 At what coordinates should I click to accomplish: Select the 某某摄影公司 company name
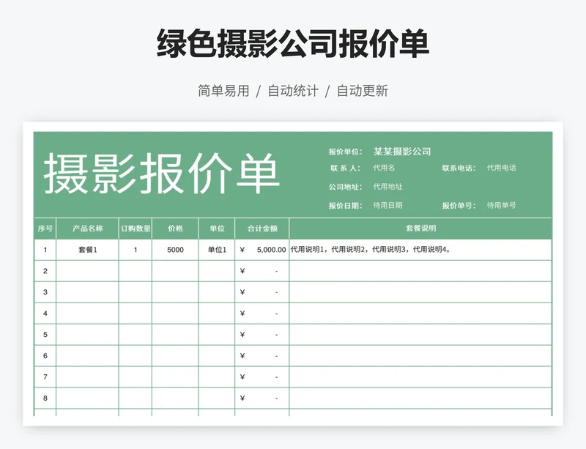402,152
